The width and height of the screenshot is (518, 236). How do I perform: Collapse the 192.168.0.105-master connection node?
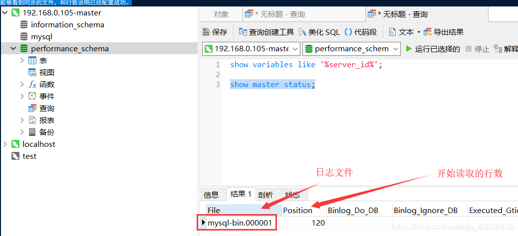[4, 13]
